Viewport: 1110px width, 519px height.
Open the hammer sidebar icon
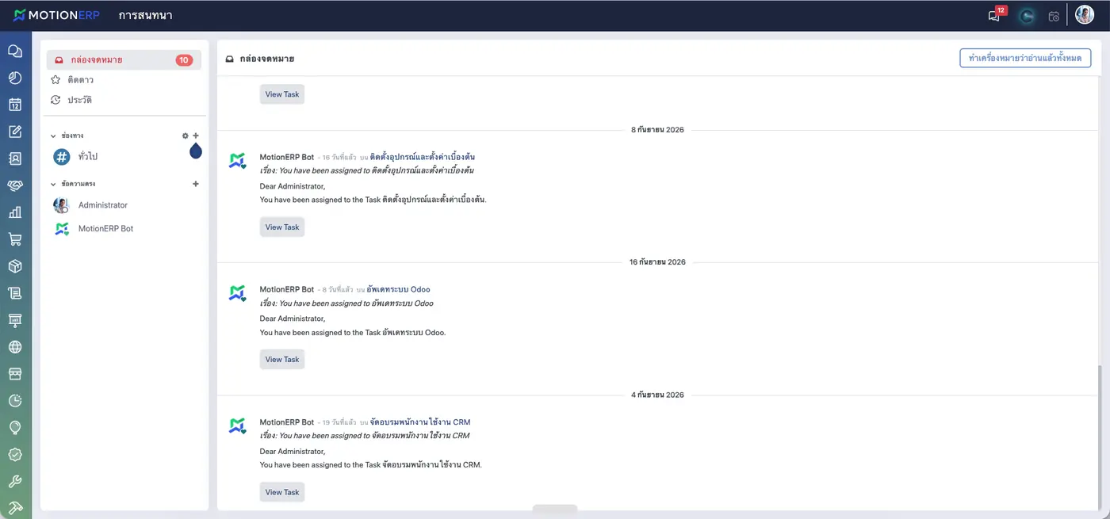(15, 508)
